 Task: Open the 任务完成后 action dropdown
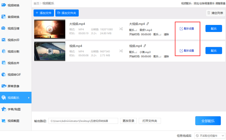[x=210, y=136]
